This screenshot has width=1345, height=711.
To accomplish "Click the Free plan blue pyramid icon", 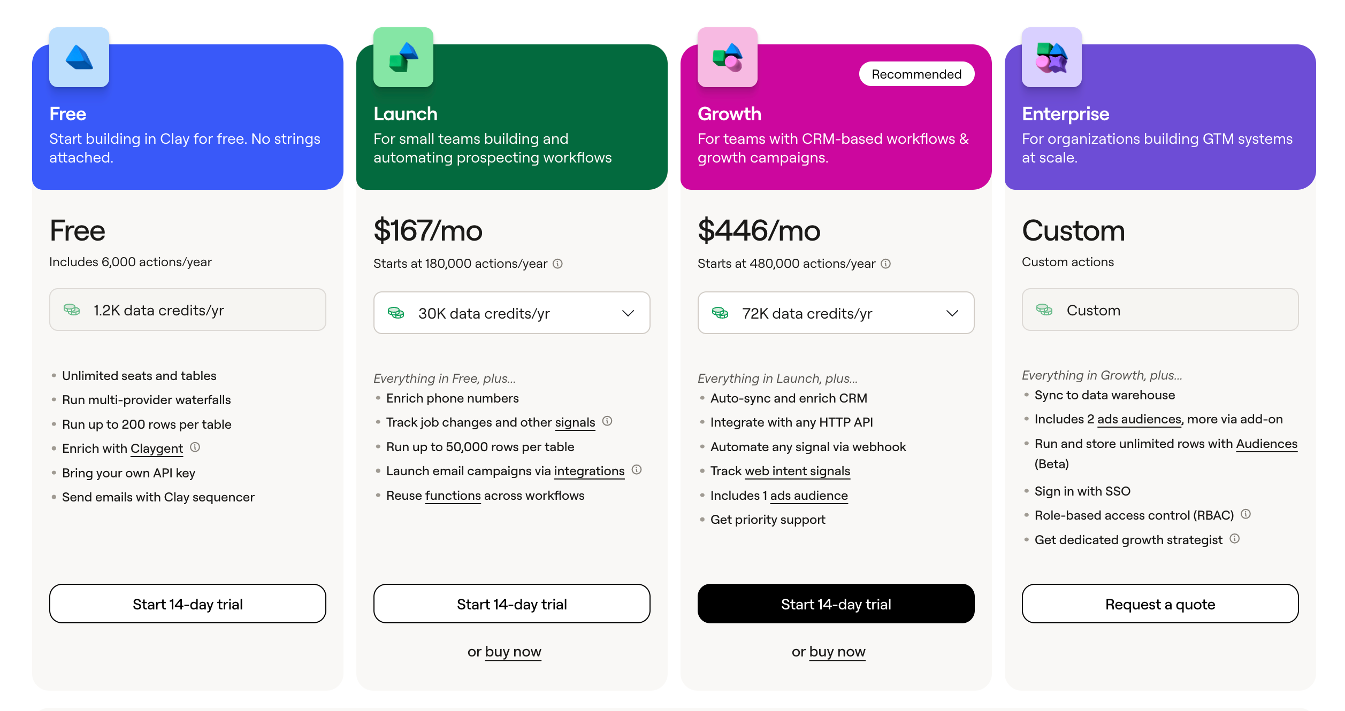I will (x=79, y=57).
